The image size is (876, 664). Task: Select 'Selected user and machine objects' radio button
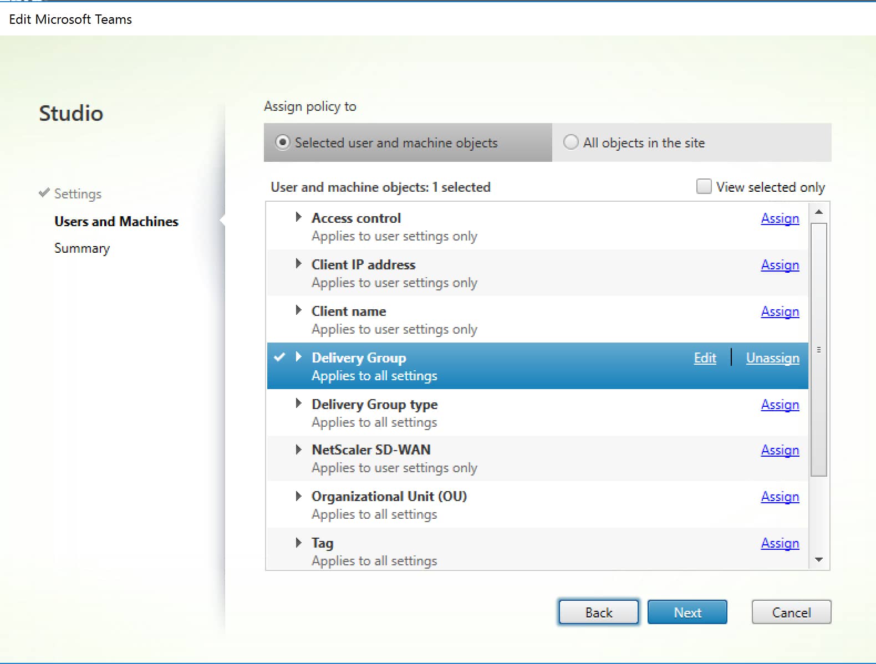(x=283, y=142)
